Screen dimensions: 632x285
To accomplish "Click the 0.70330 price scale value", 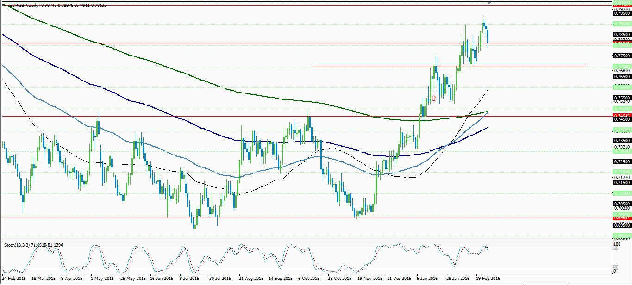I will click(x=621, y=209).
